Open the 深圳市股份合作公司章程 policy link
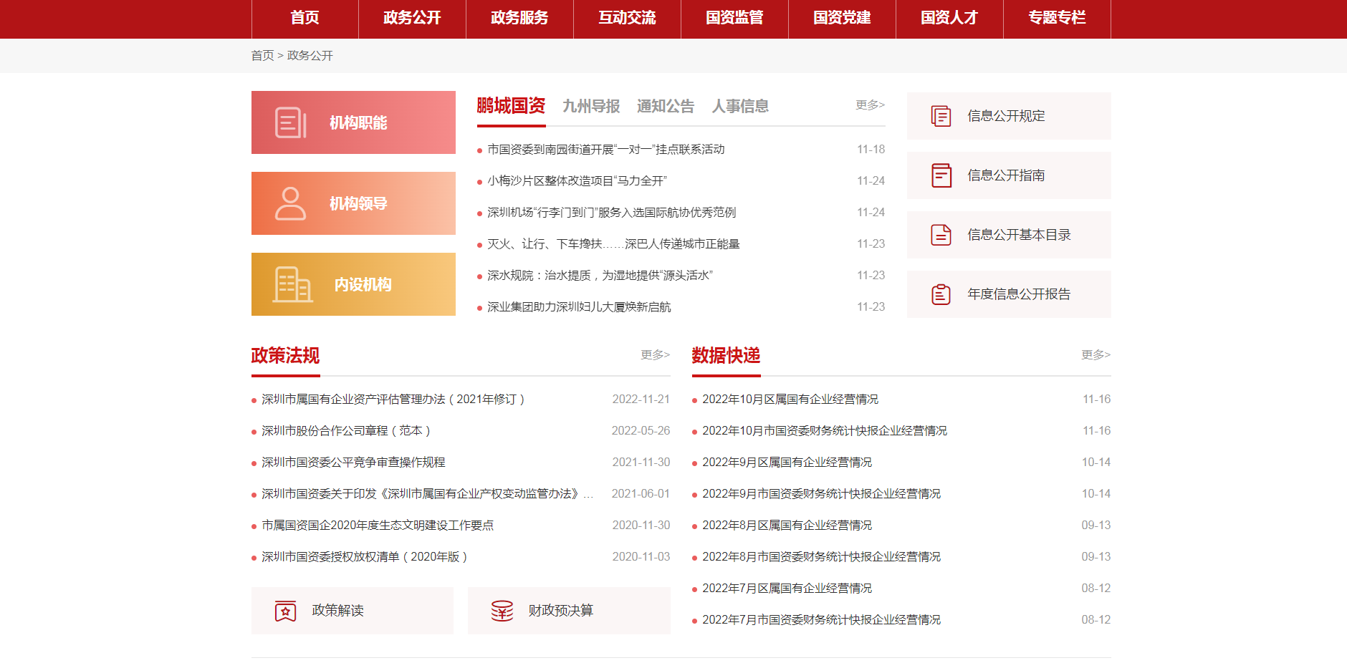Screen dimensions: 1347x663 click(345, 431)
